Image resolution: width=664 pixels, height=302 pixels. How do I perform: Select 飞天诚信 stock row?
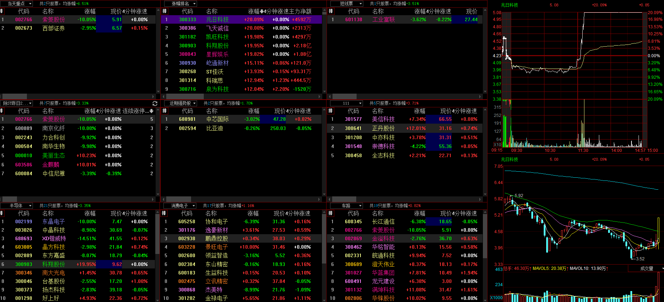(242, 28)
